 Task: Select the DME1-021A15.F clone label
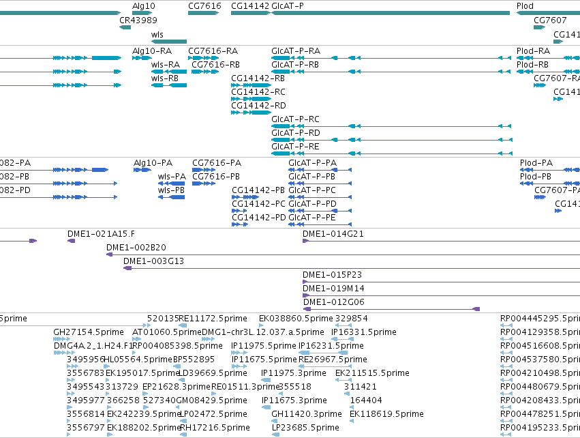pos(101,234)
